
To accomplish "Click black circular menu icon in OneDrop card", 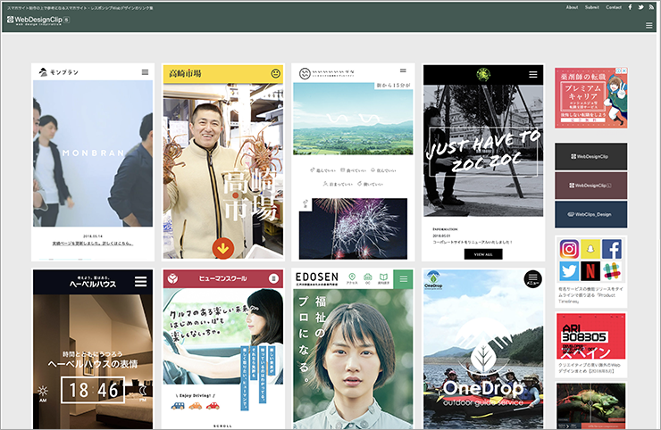I will (x=533, y=279).
